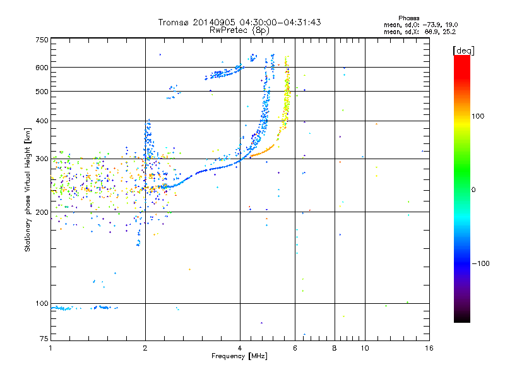Click the x-axis title "Frequency [MHz]"
The width and height of the screenshot is (505, 379).
(239, 356)
